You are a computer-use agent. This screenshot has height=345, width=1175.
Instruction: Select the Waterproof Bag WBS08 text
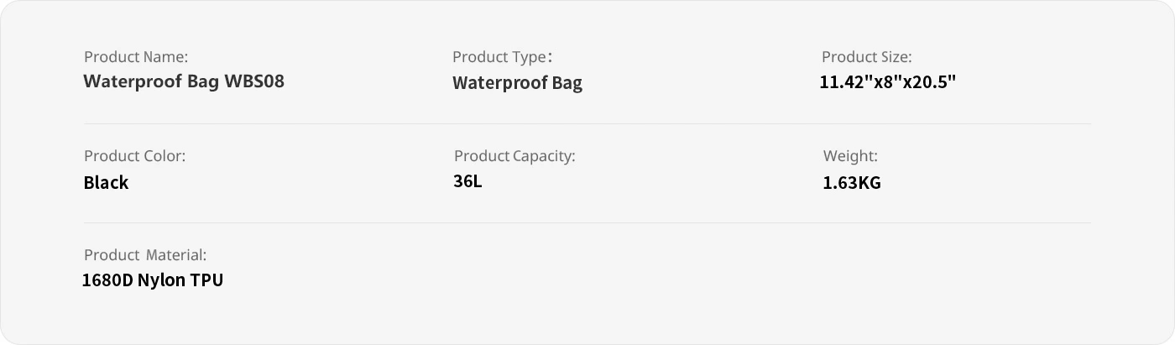(184, 82)
